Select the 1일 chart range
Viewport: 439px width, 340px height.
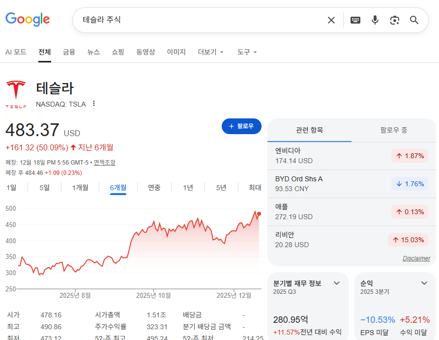pyautogui.click(x=11, y=188)
